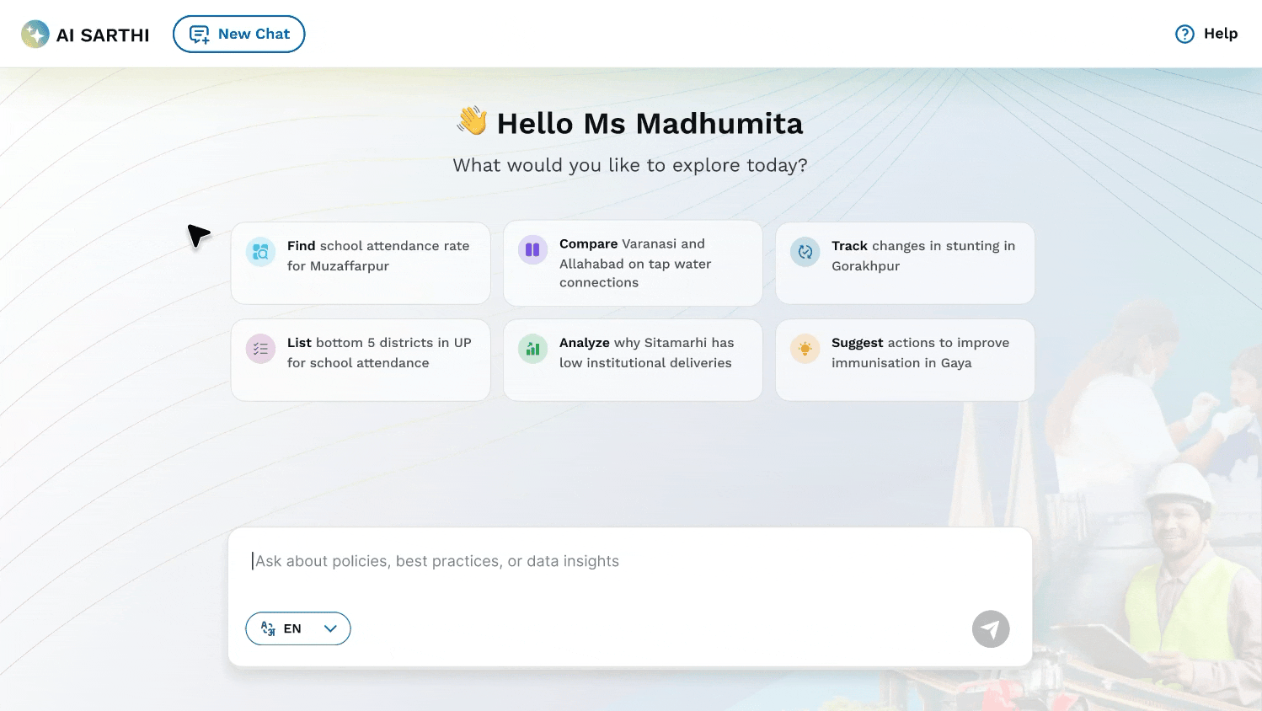Expand the EN language dropdown chevron

pyautogui.click(x=330, y=628)
